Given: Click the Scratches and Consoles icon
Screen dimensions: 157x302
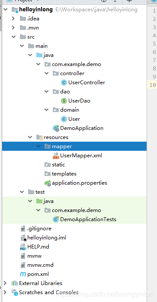Looking at the screenshot, I should 15,292.
